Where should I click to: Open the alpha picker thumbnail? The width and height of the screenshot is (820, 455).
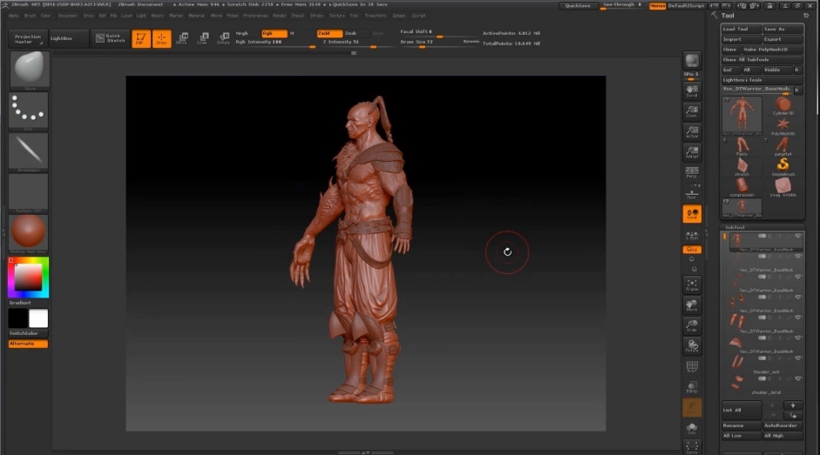tap(29, 151)
